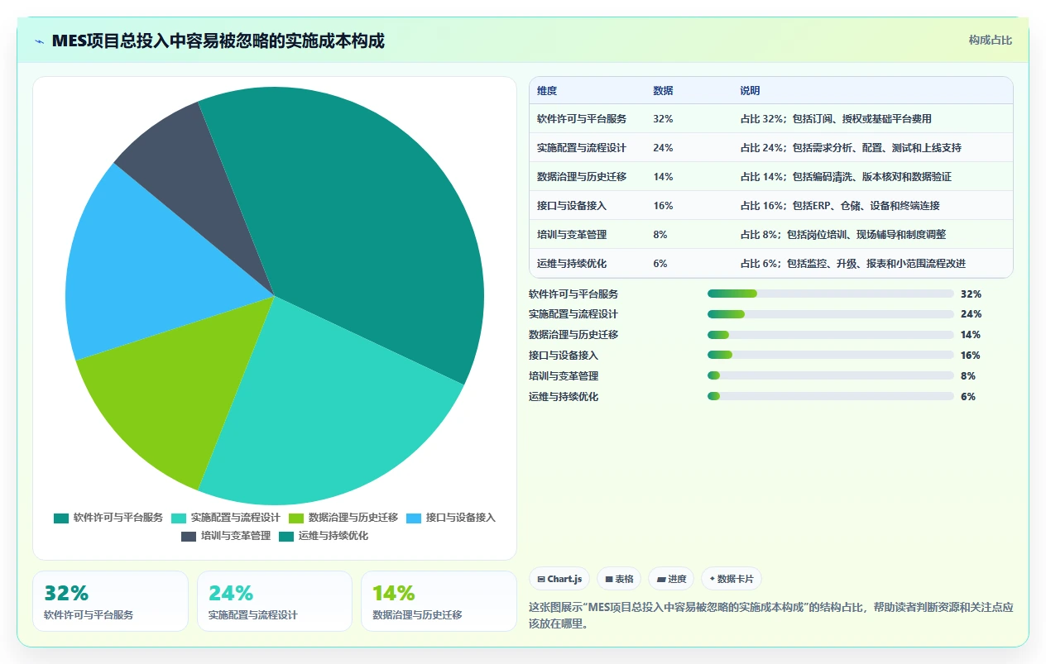Toggle the 实施配置与流程设计 legend swatch

(179, 518)
